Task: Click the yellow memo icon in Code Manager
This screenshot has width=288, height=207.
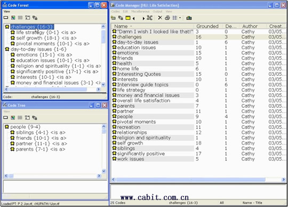Action: (128, 18)
